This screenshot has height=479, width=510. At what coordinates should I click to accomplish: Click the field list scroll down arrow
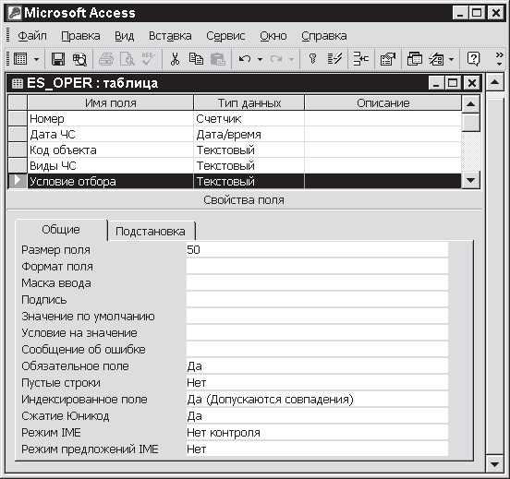470,180
